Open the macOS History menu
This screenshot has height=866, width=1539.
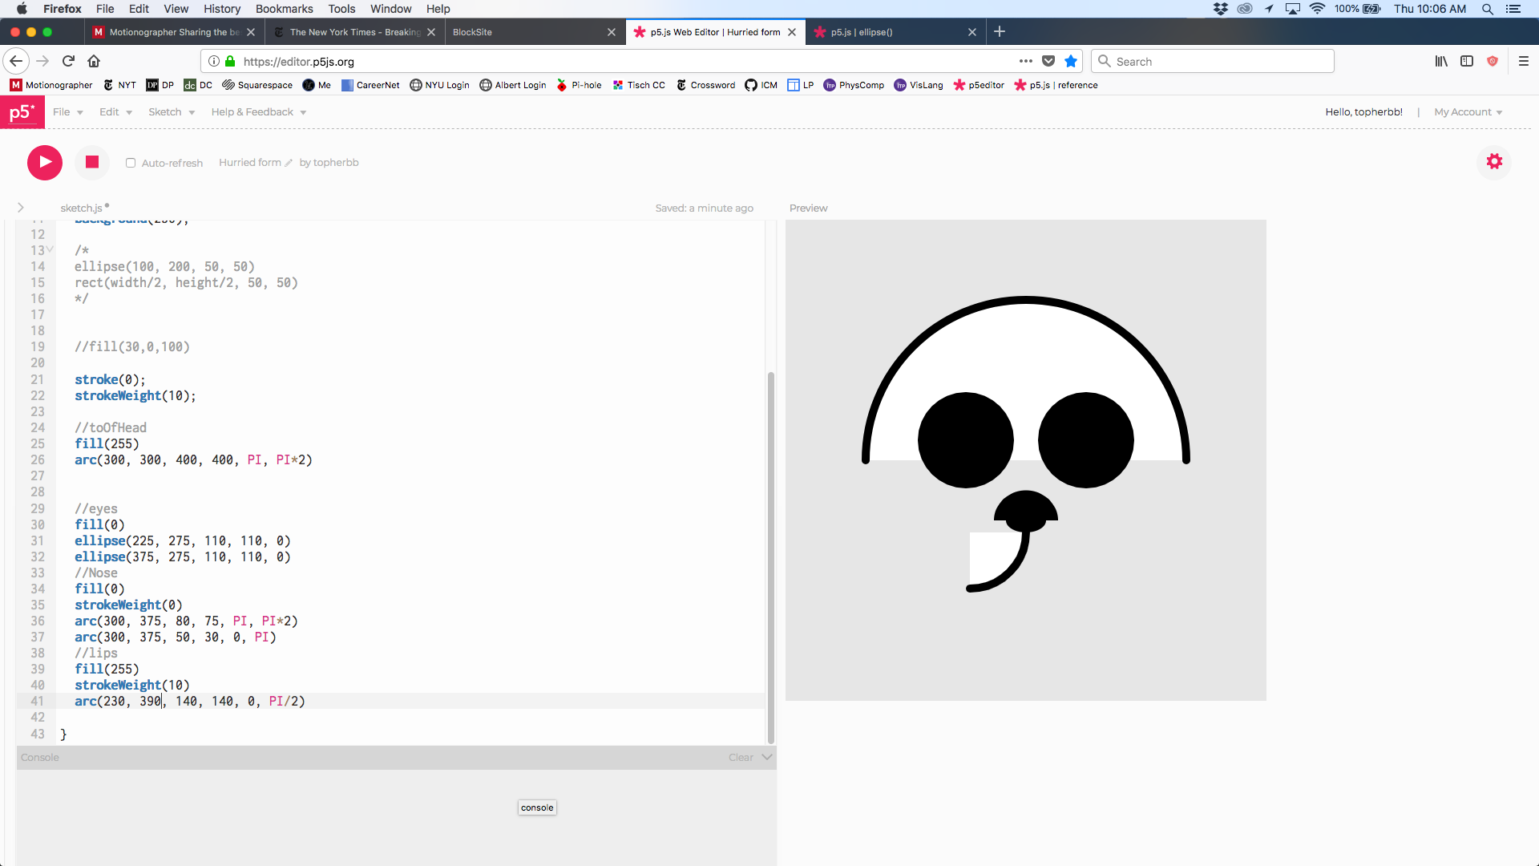point(222,9)
